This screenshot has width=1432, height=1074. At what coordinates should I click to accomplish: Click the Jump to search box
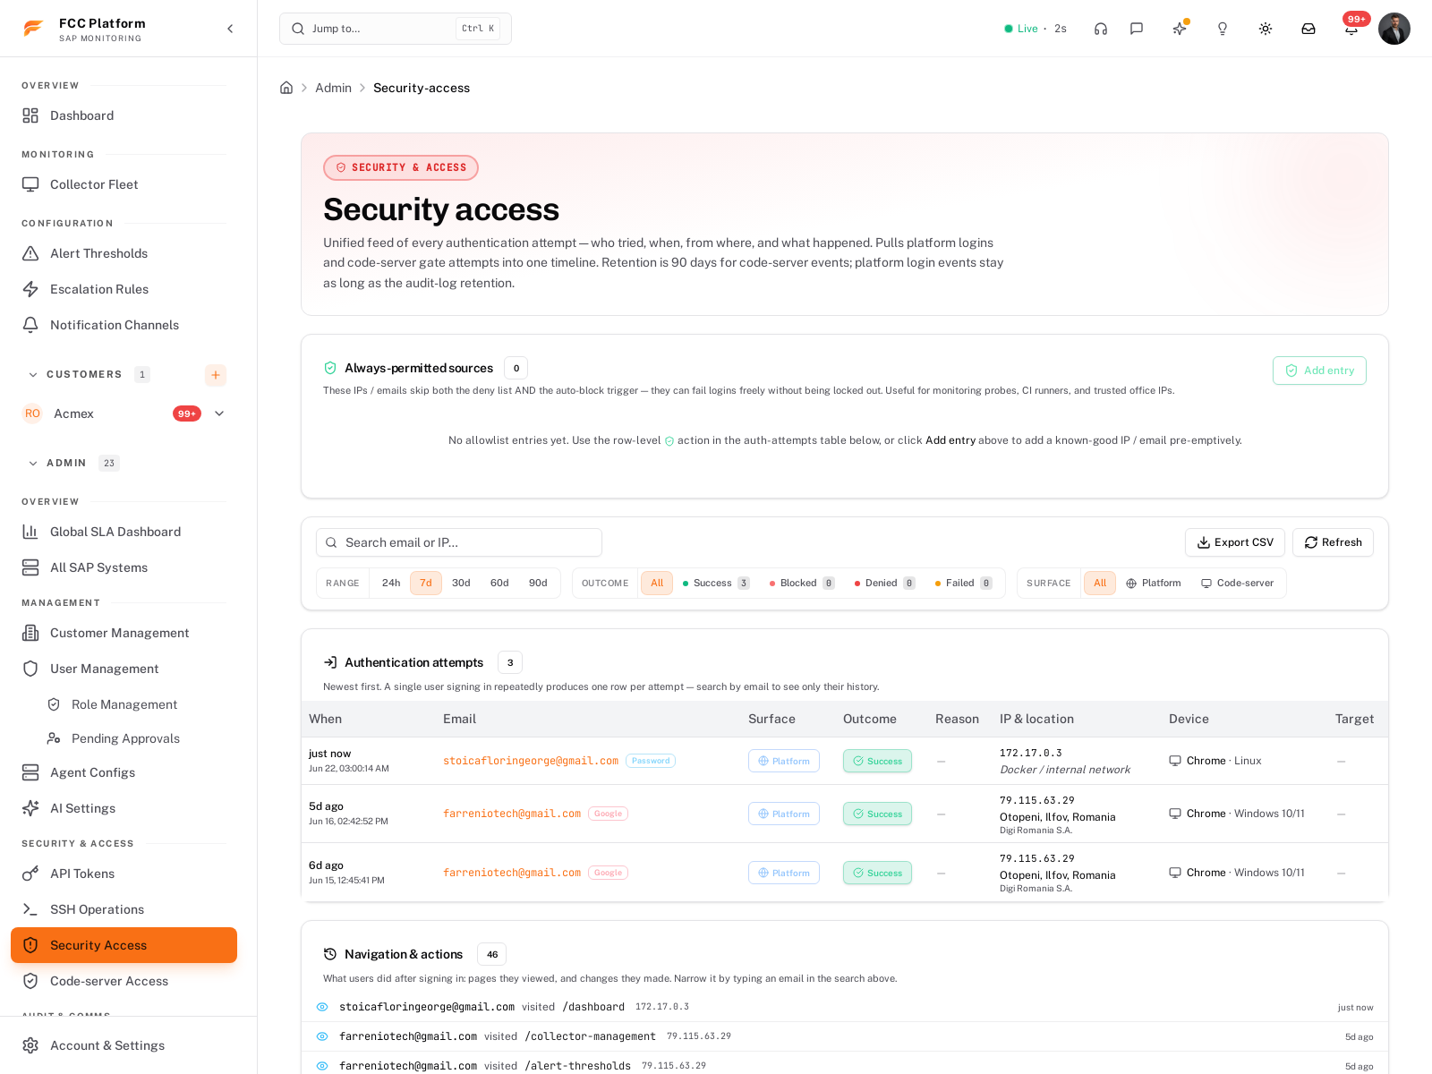(x=396, y=29)
